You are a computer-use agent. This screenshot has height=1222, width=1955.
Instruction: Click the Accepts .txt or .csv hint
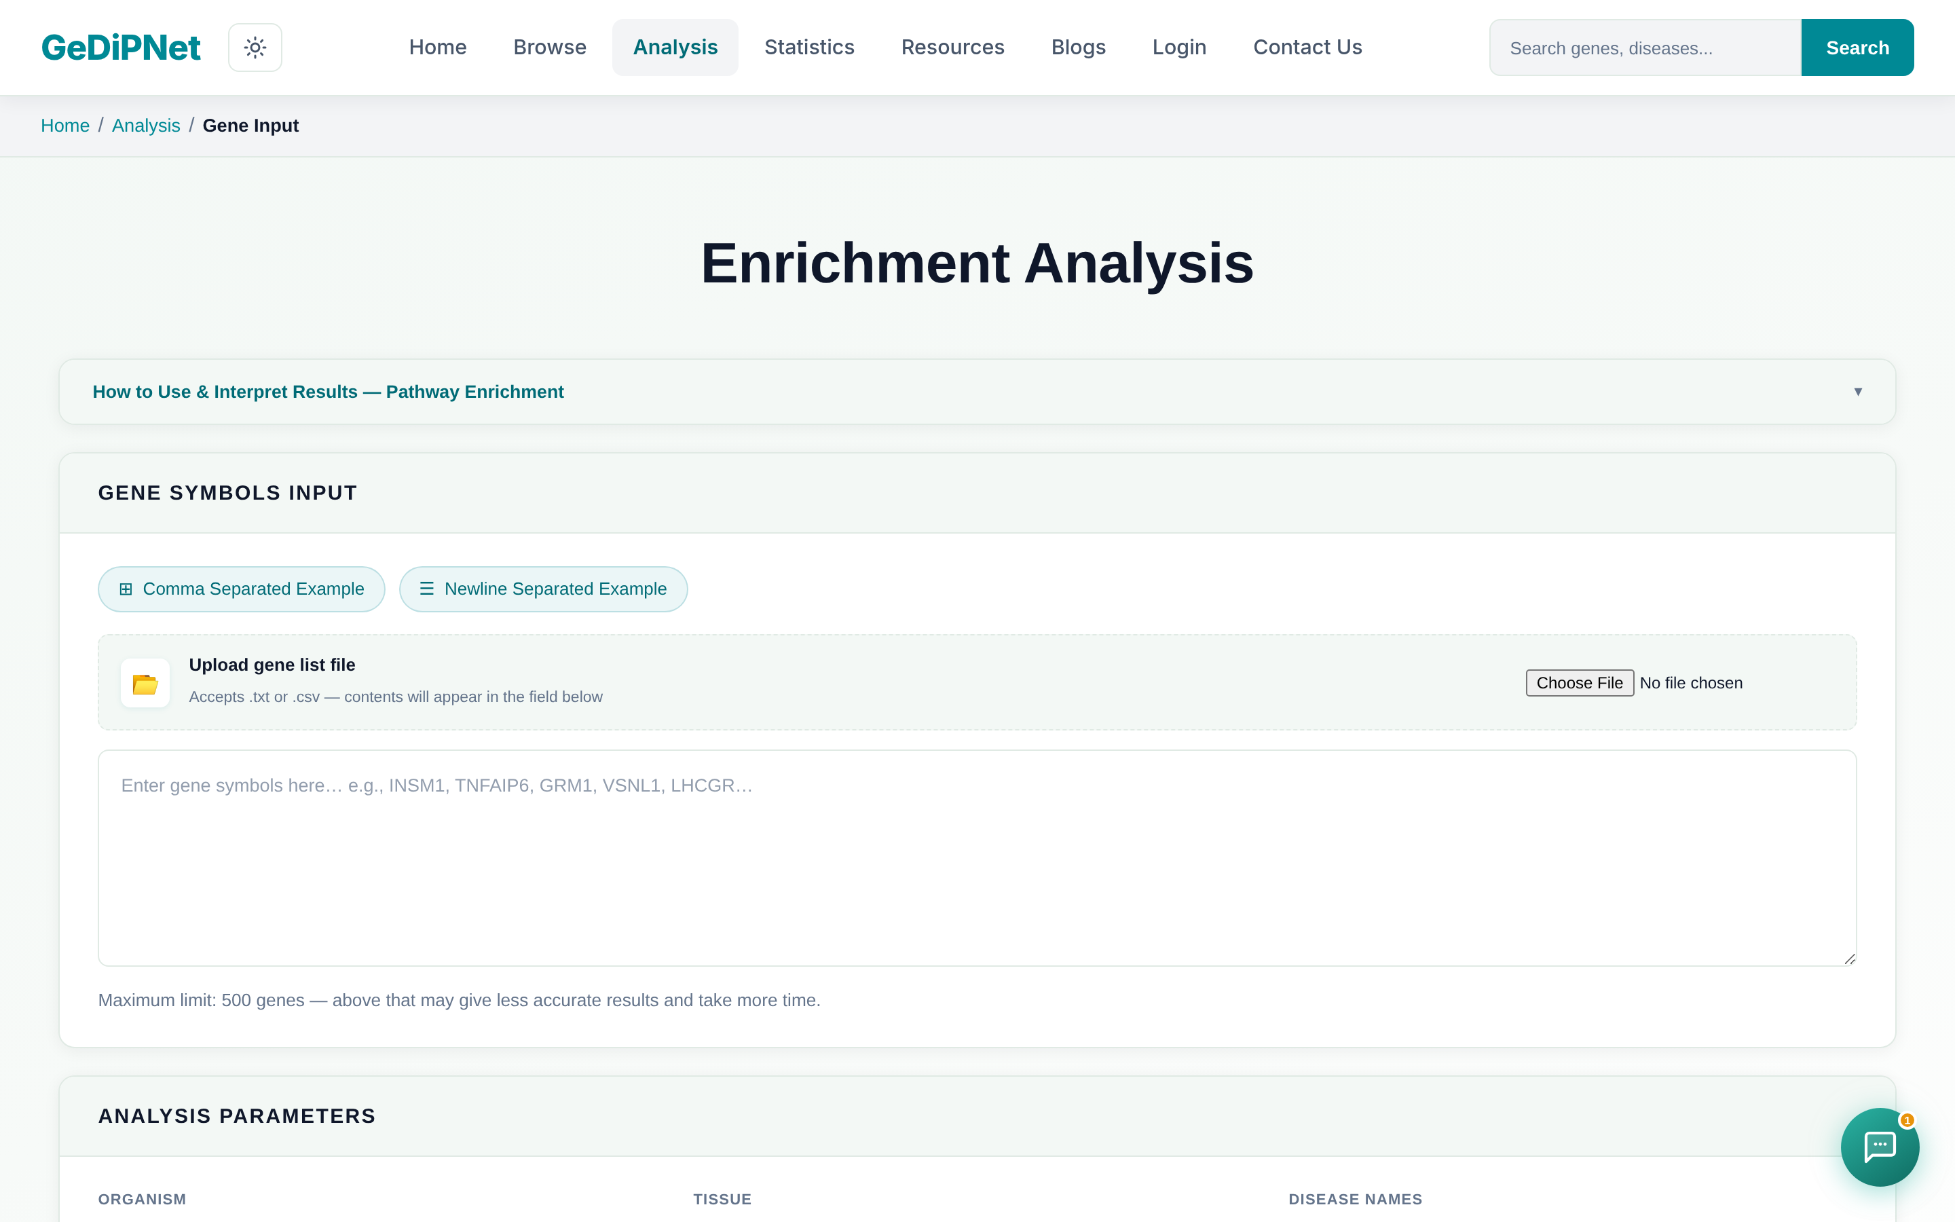pyautogui.click(x=396, y=697)
